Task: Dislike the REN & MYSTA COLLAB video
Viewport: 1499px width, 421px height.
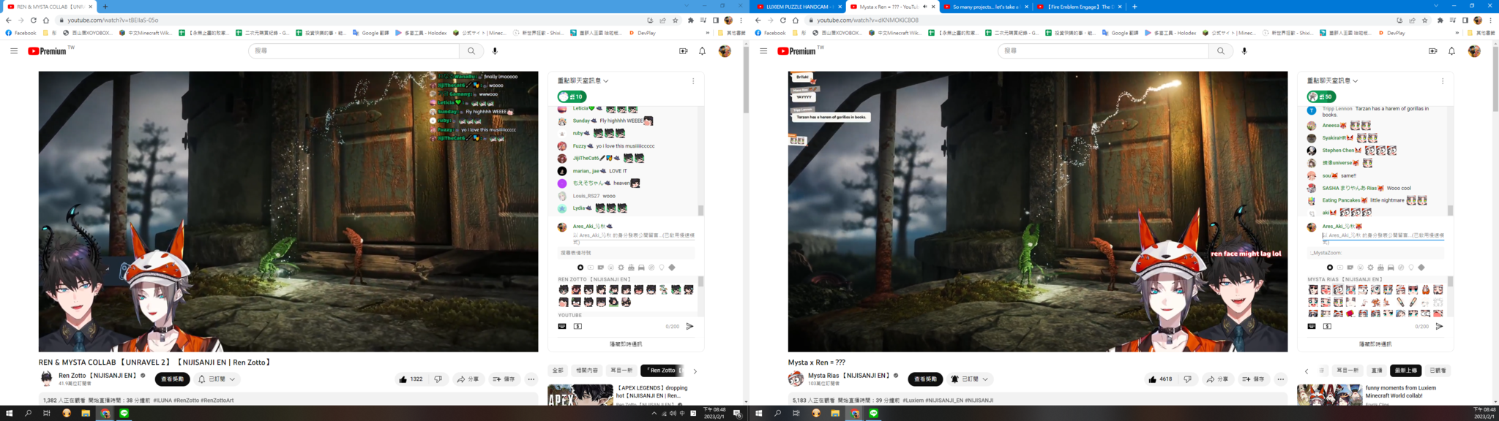Action: coord(438,379)
